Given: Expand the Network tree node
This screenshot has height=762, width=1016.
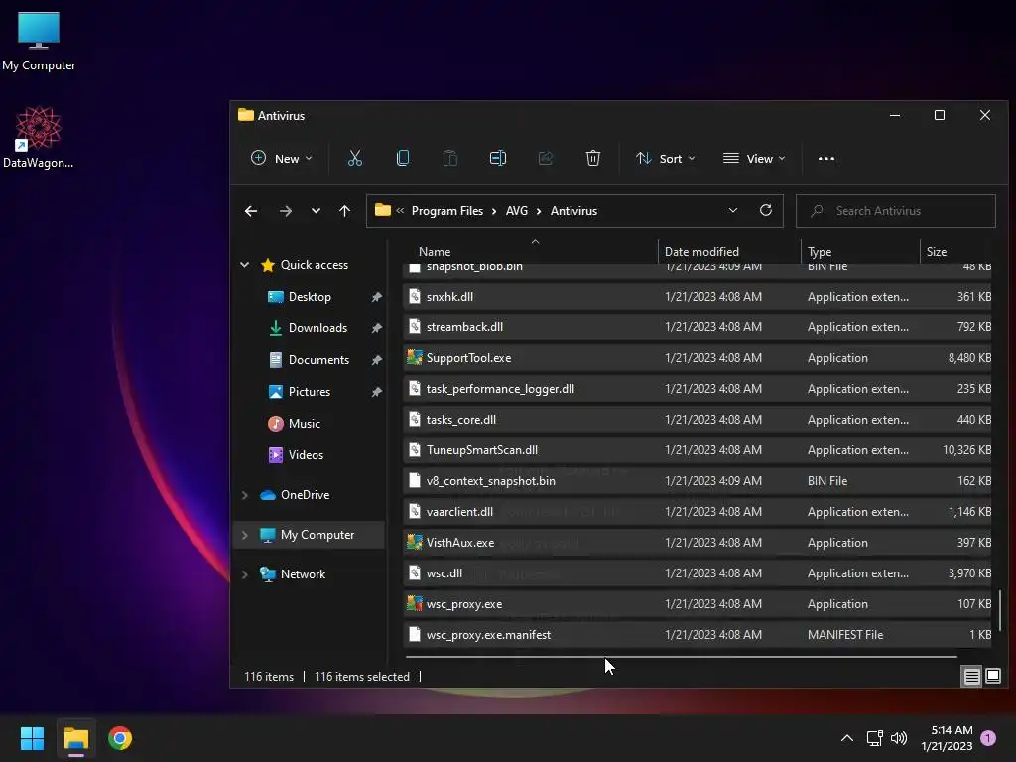Looking at the screenshot, I should point(245,574).
